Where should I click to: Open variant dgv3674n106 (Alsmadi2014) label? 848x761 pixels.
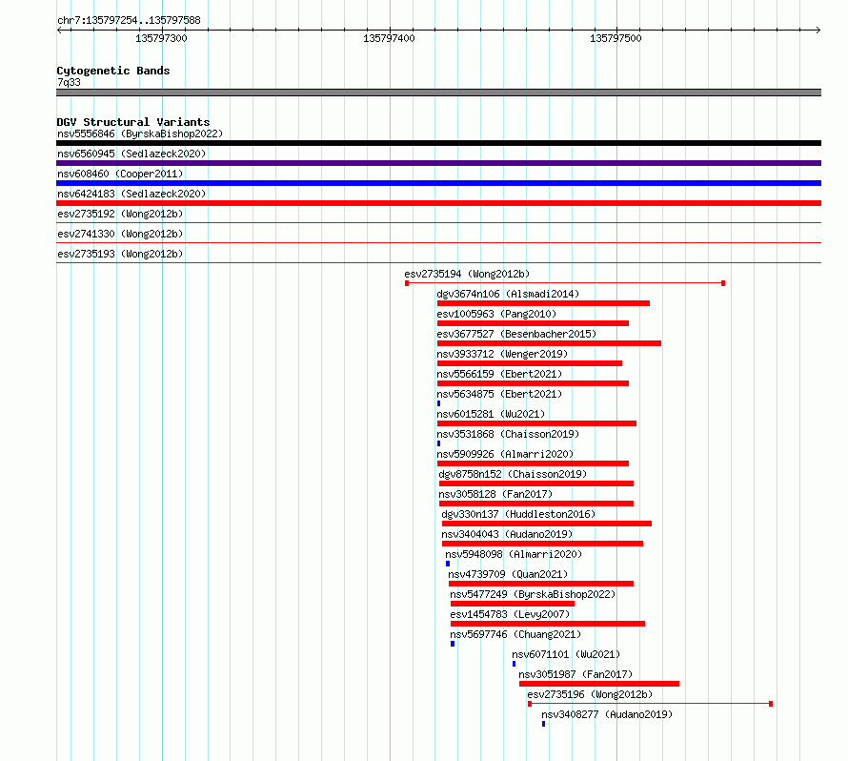pos(508,294)
